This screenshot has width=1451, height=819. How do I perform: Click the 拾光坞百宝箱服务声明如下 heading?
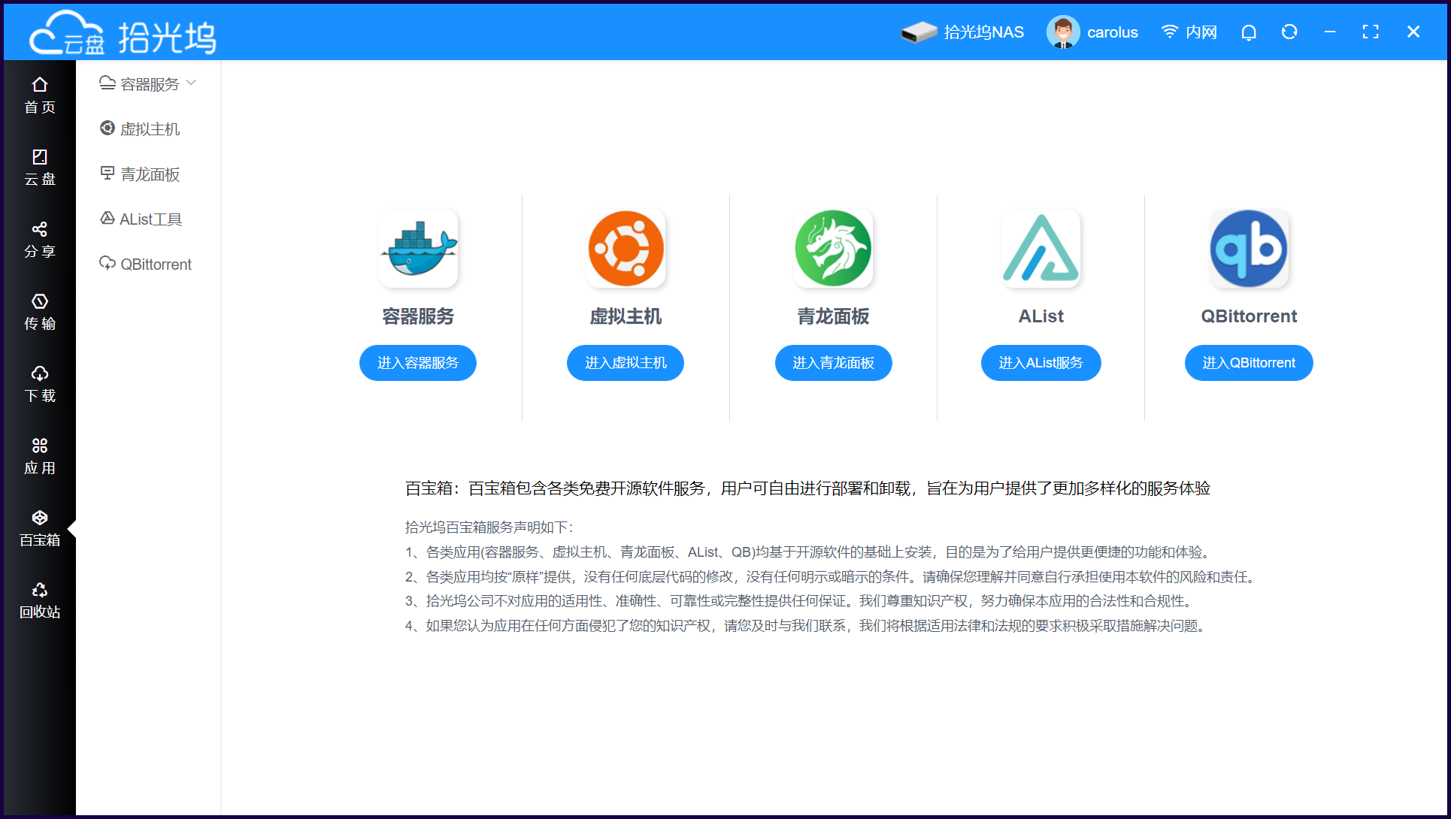489,527
